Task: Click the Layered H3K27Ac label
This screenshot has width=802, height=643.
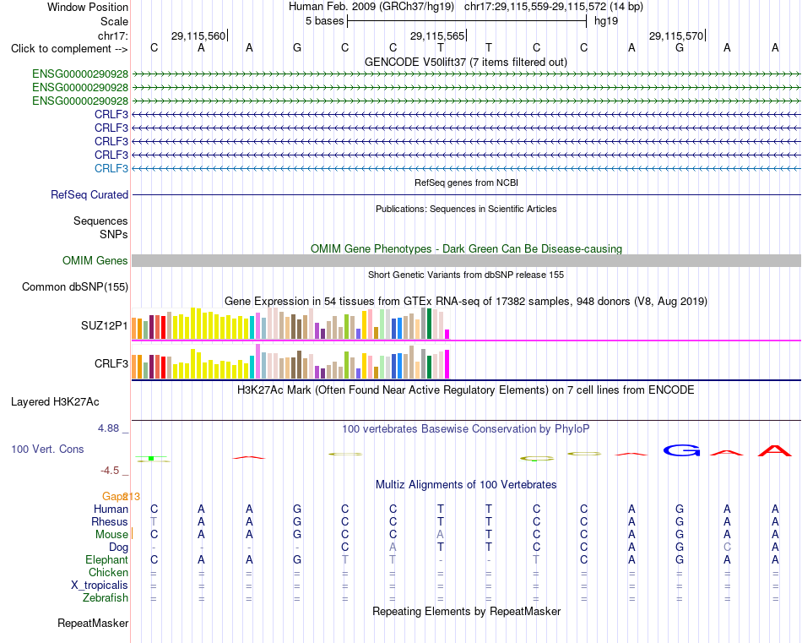Action: point(55,402)
